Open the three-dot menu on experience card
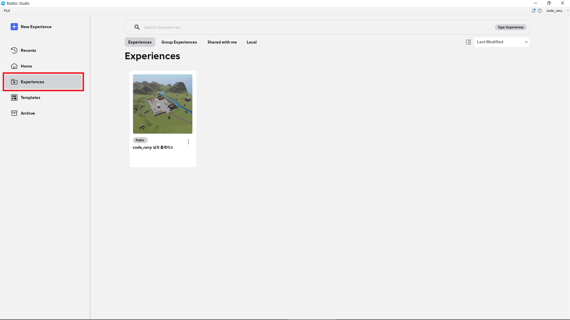Viewport: 570px width, 320px height. (188, 142)
